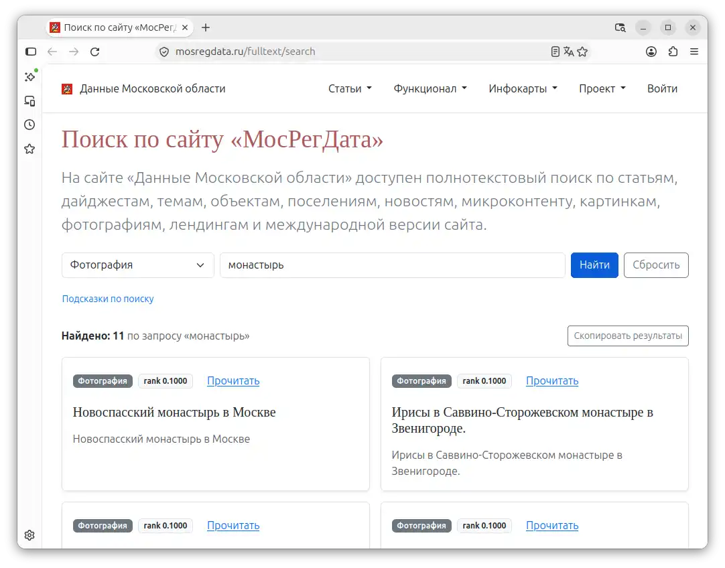Open Подсказки по поиску link

(x=108, y=299)
